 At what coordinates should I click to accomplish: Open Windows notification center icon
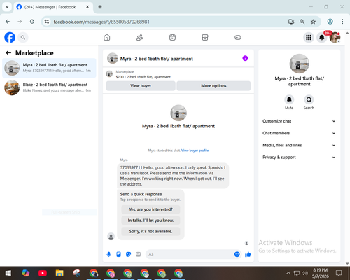tap(339, 273)
